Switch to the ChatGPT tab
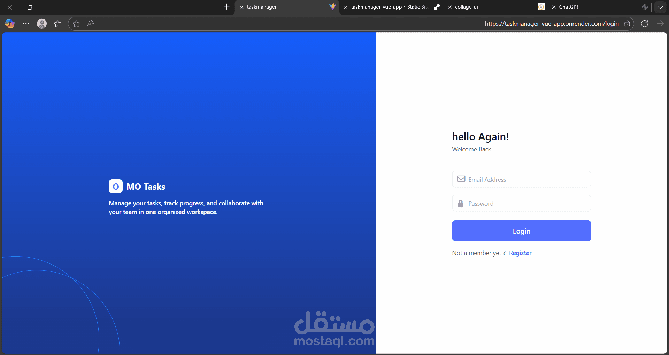Viewport: 669px width, 355px height. (569, 7)
